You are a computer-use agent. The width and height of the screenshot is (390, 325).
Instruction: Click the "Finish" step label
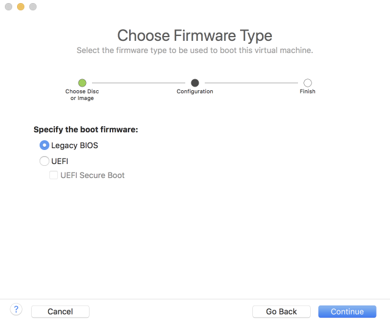(308, 91)
